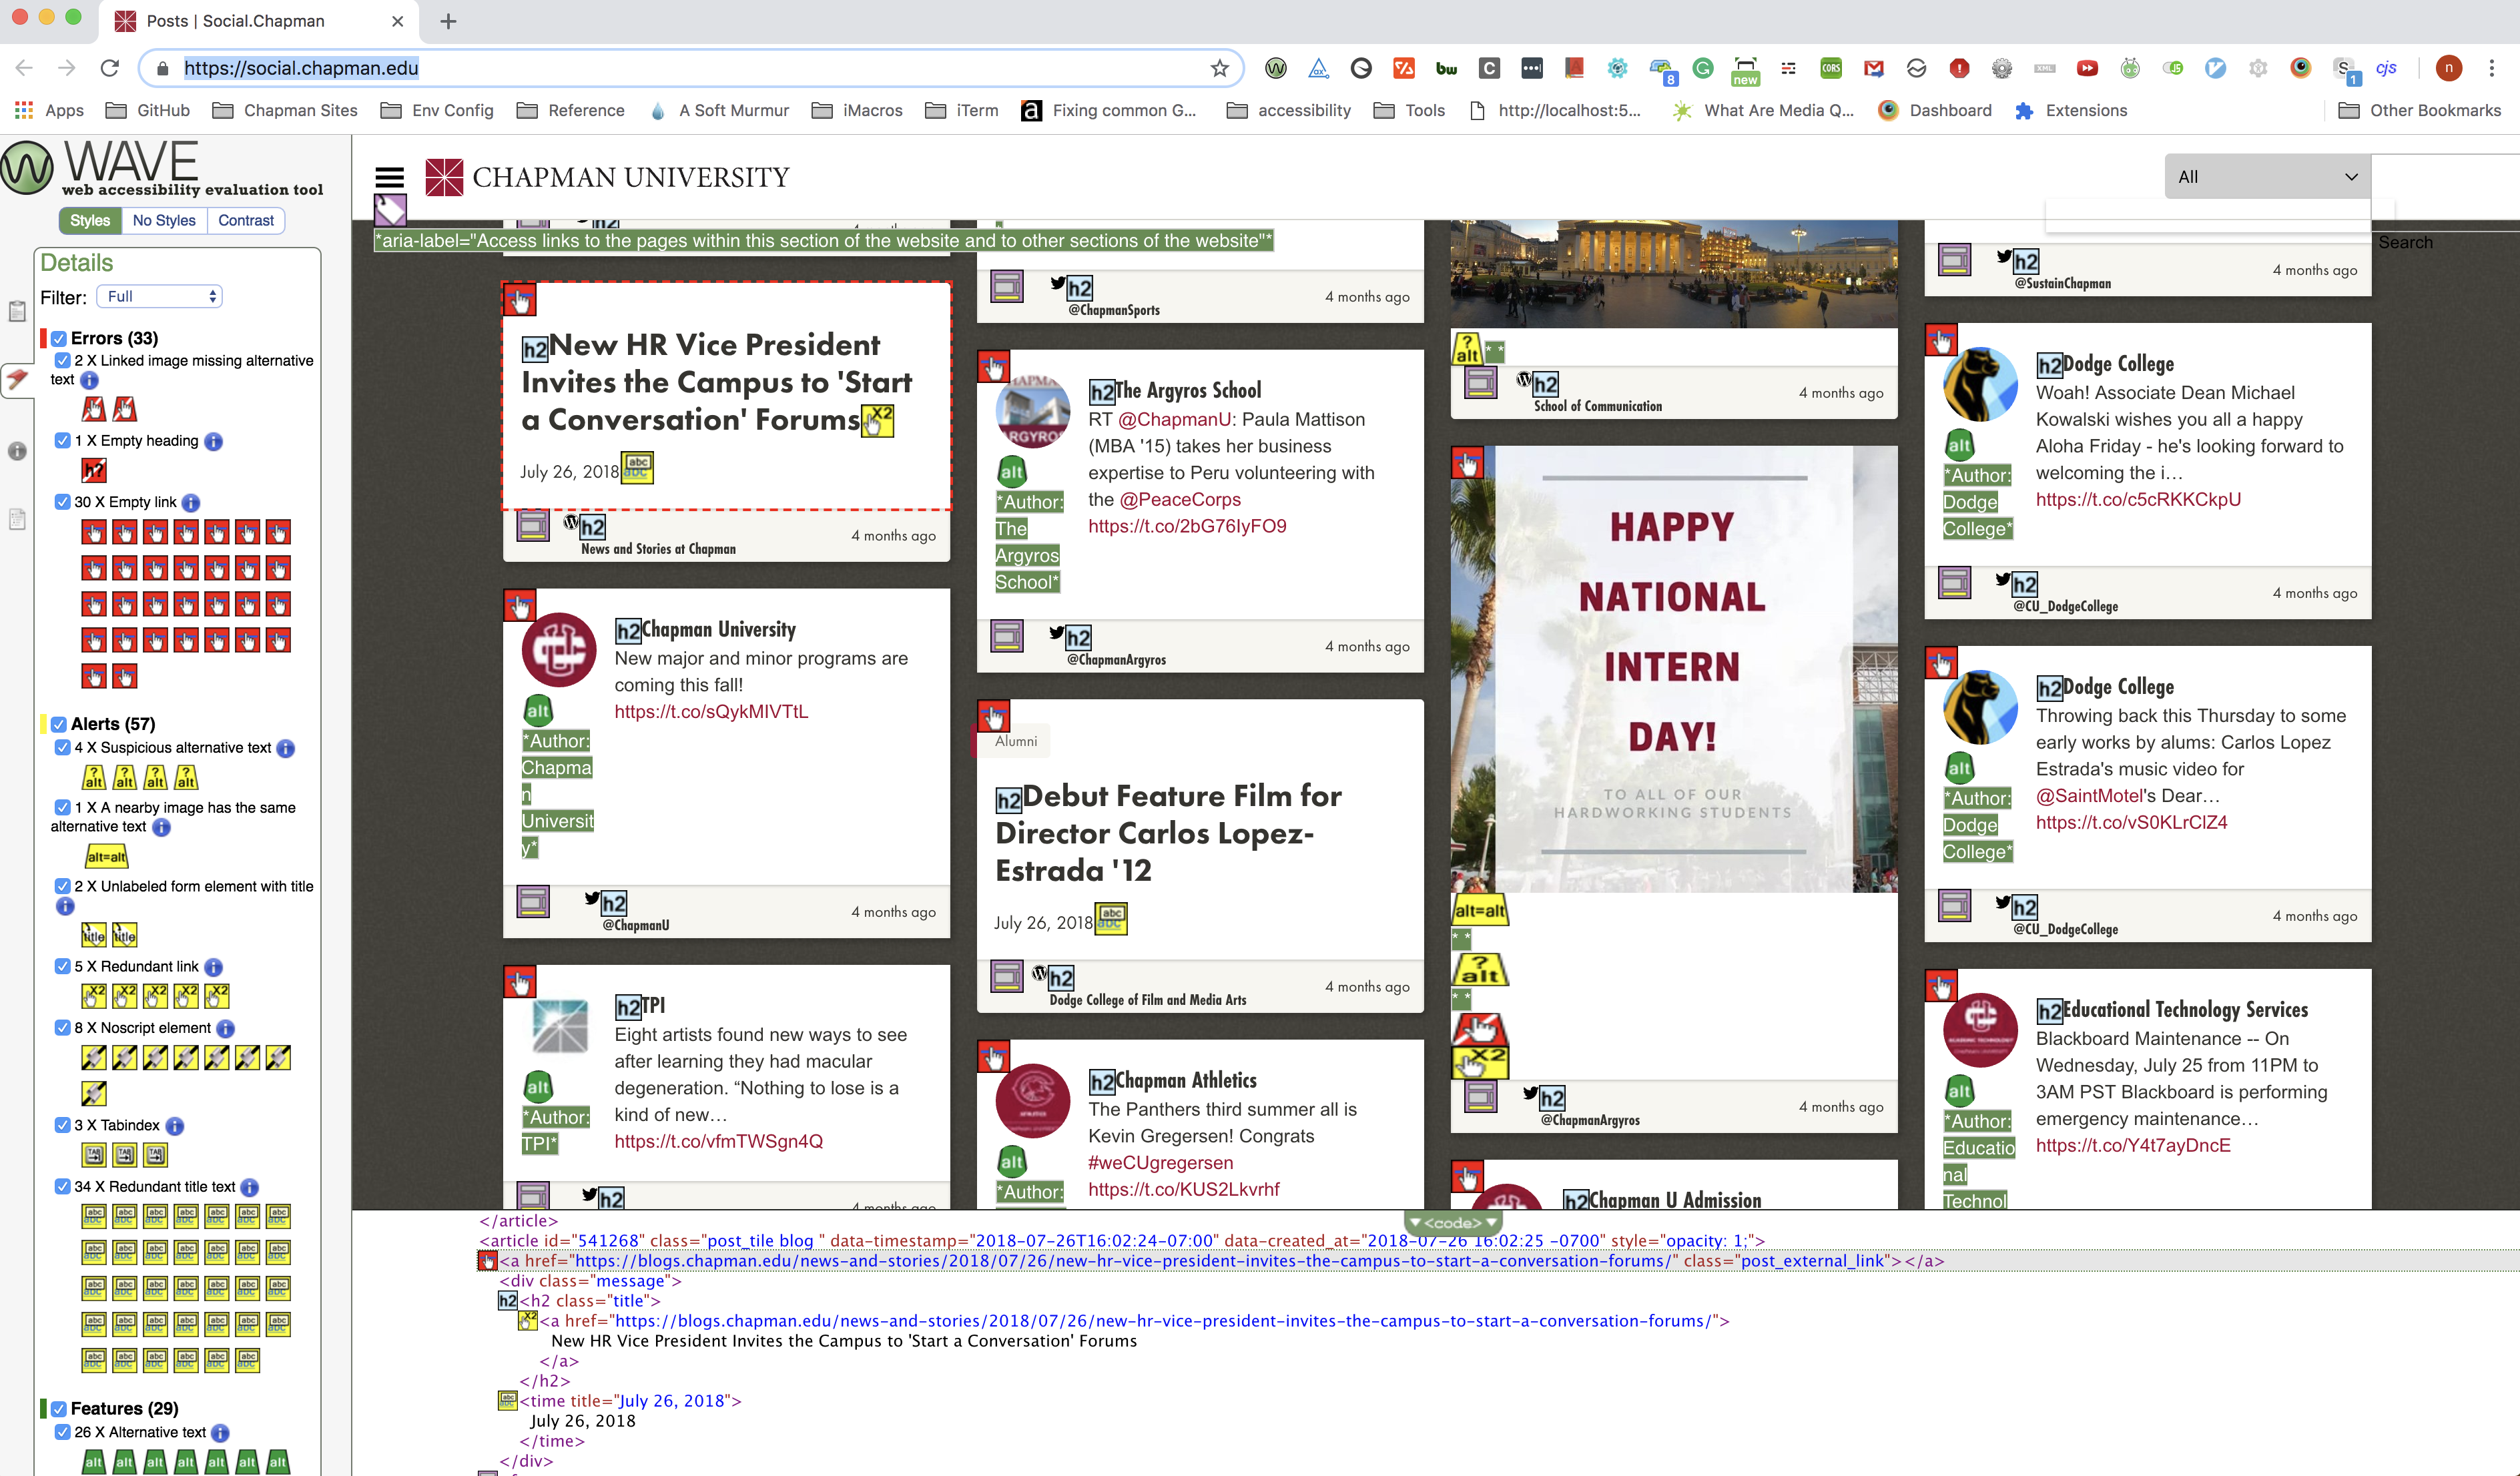Click the blue cjs extension icon

coord(2386,68)
